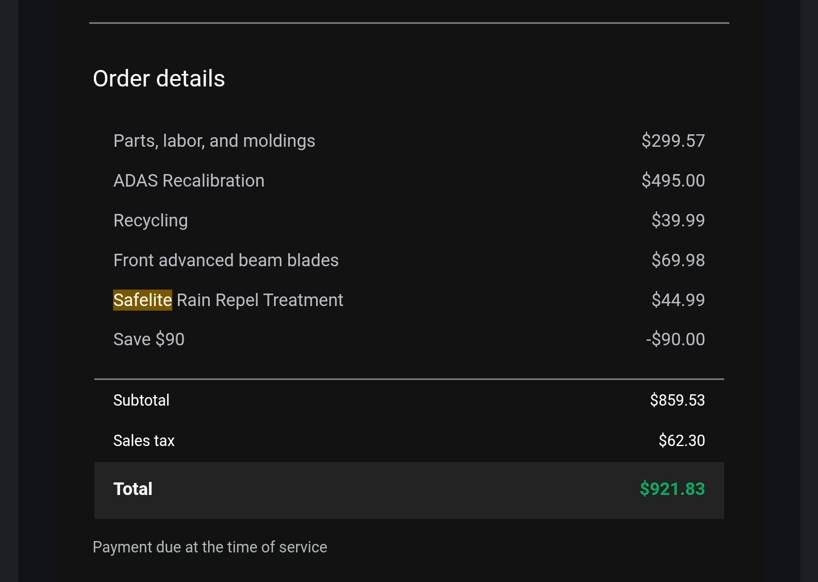818x582 pixels.
Task: Click the $62.30 tax amount
Action: (x=682, y=440)
